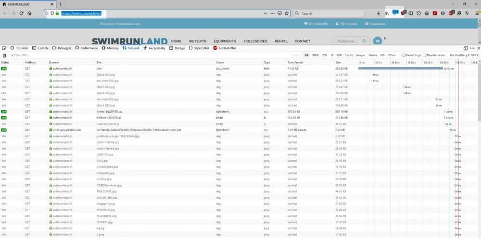Select the /en/ document request row
This screenshot has height=238, width=481.
(239, 69)
